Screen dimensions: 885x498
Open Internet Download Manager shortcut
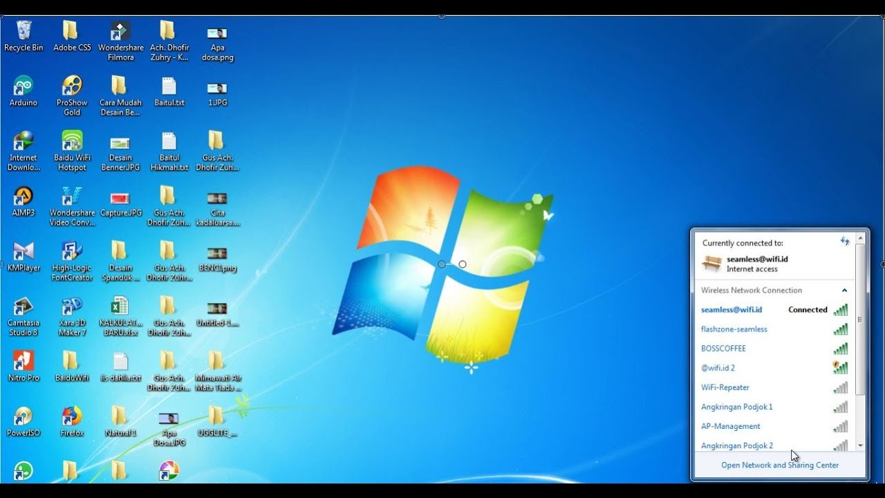[24, 151]
